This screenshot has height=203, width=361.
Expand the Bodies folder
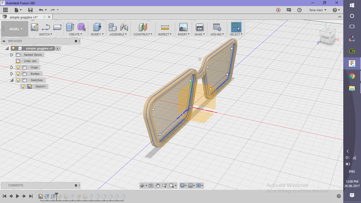click(x=12, y=74)
